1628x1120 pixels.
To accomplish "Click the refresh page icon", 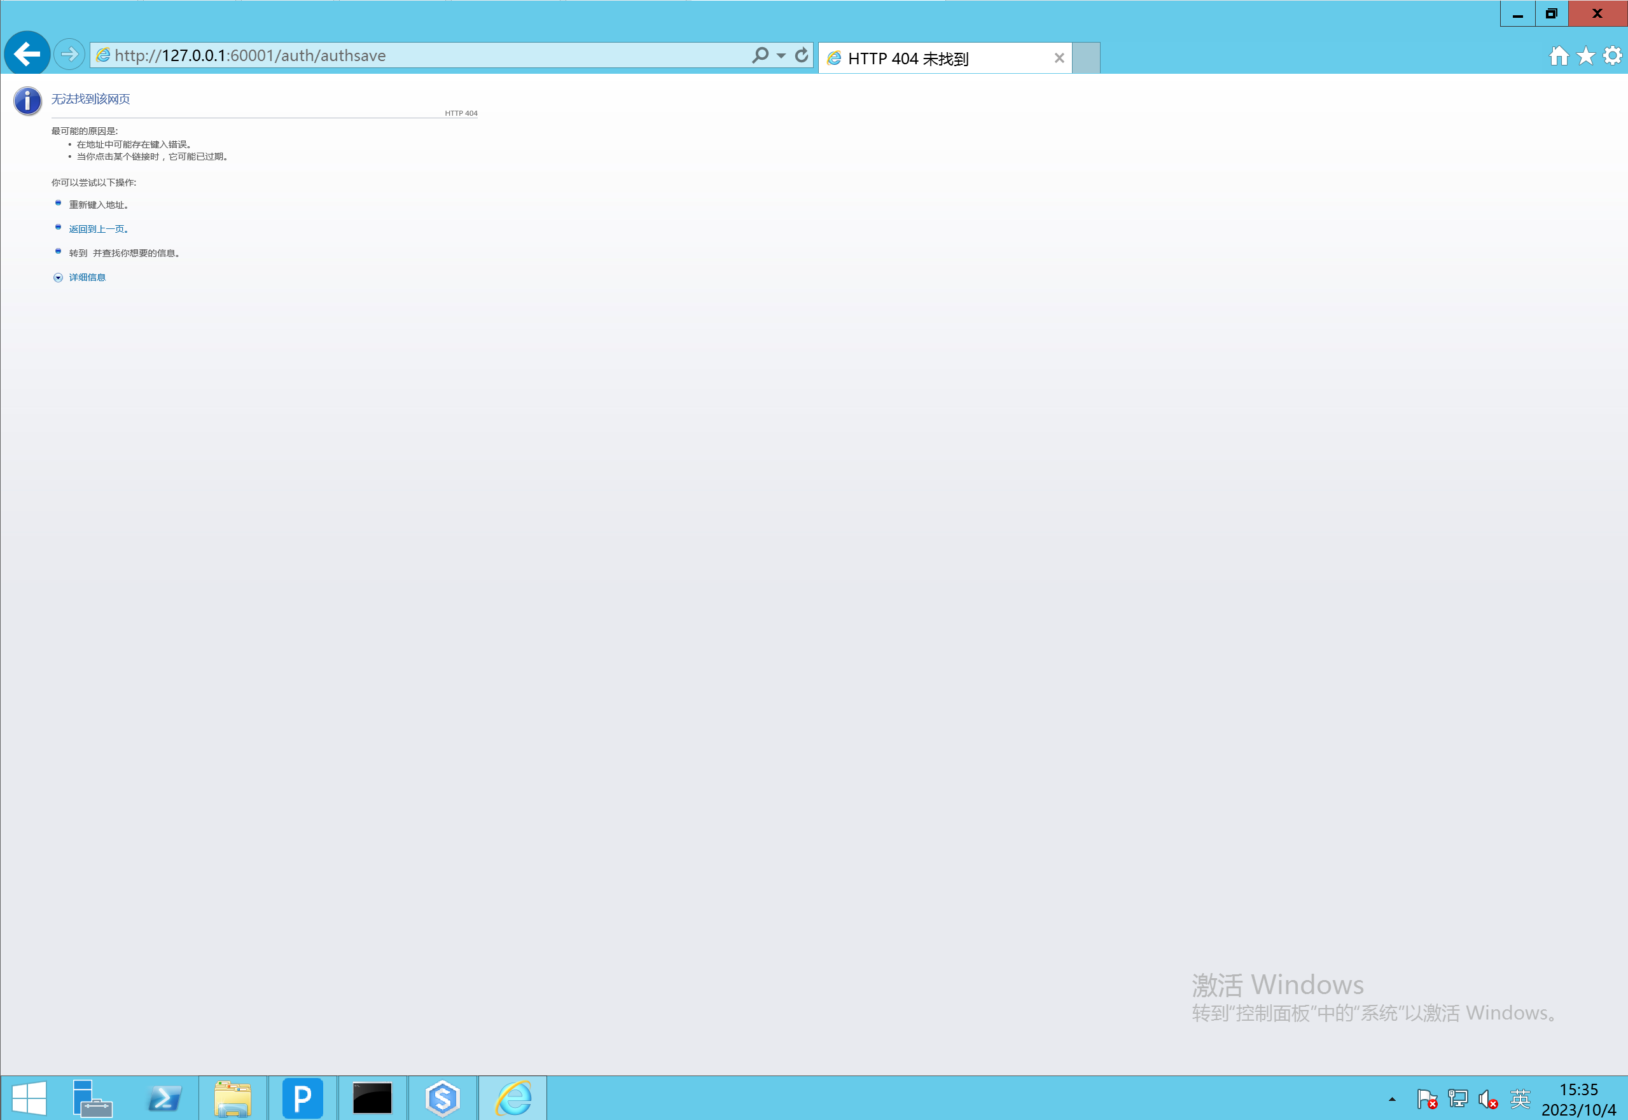I will [801, 55].
